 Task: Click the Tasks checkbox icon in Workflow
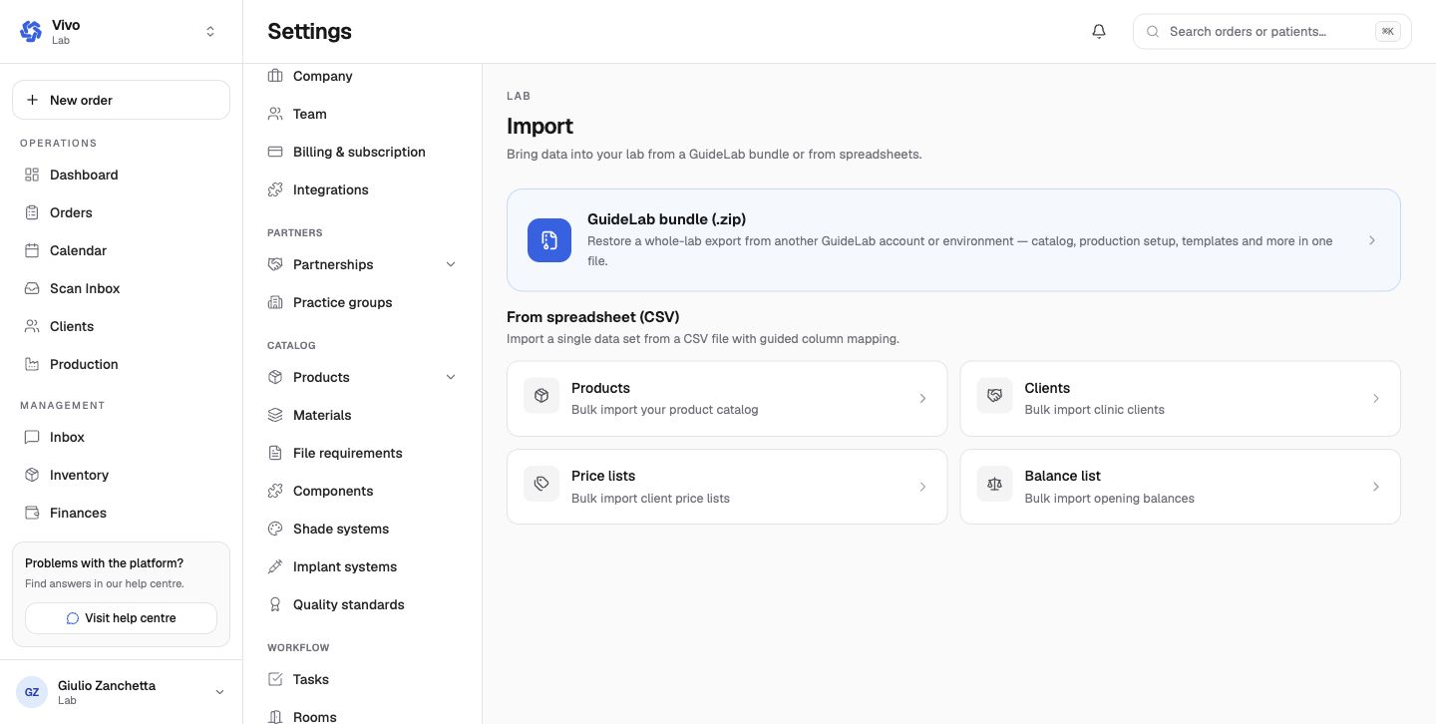coord(275,679)
